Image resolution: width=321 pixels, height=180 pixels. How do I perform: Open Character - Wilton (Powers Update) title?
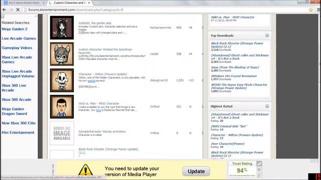(x=102, y=74)
